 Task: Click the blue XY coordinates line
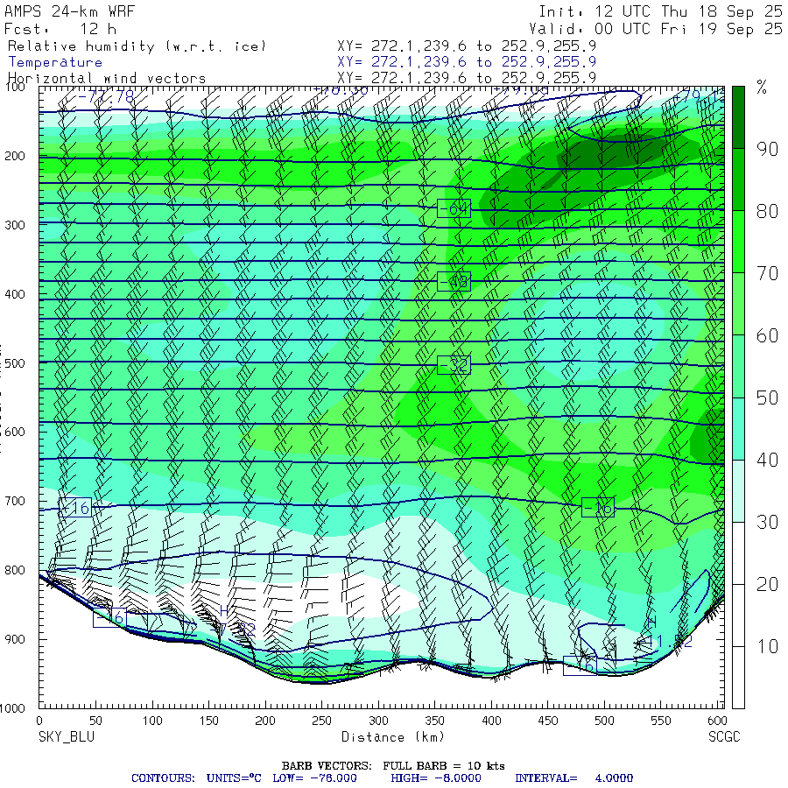467,62
